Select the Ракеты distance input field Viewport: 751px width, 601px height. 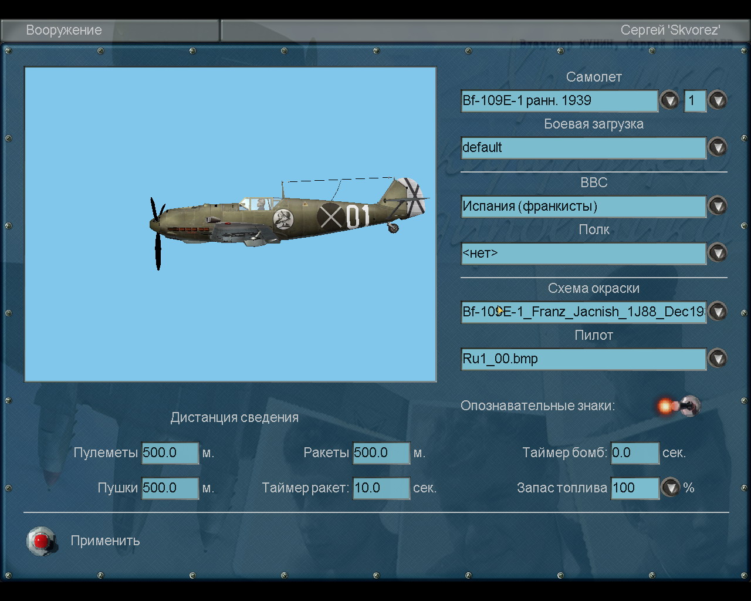381,453
